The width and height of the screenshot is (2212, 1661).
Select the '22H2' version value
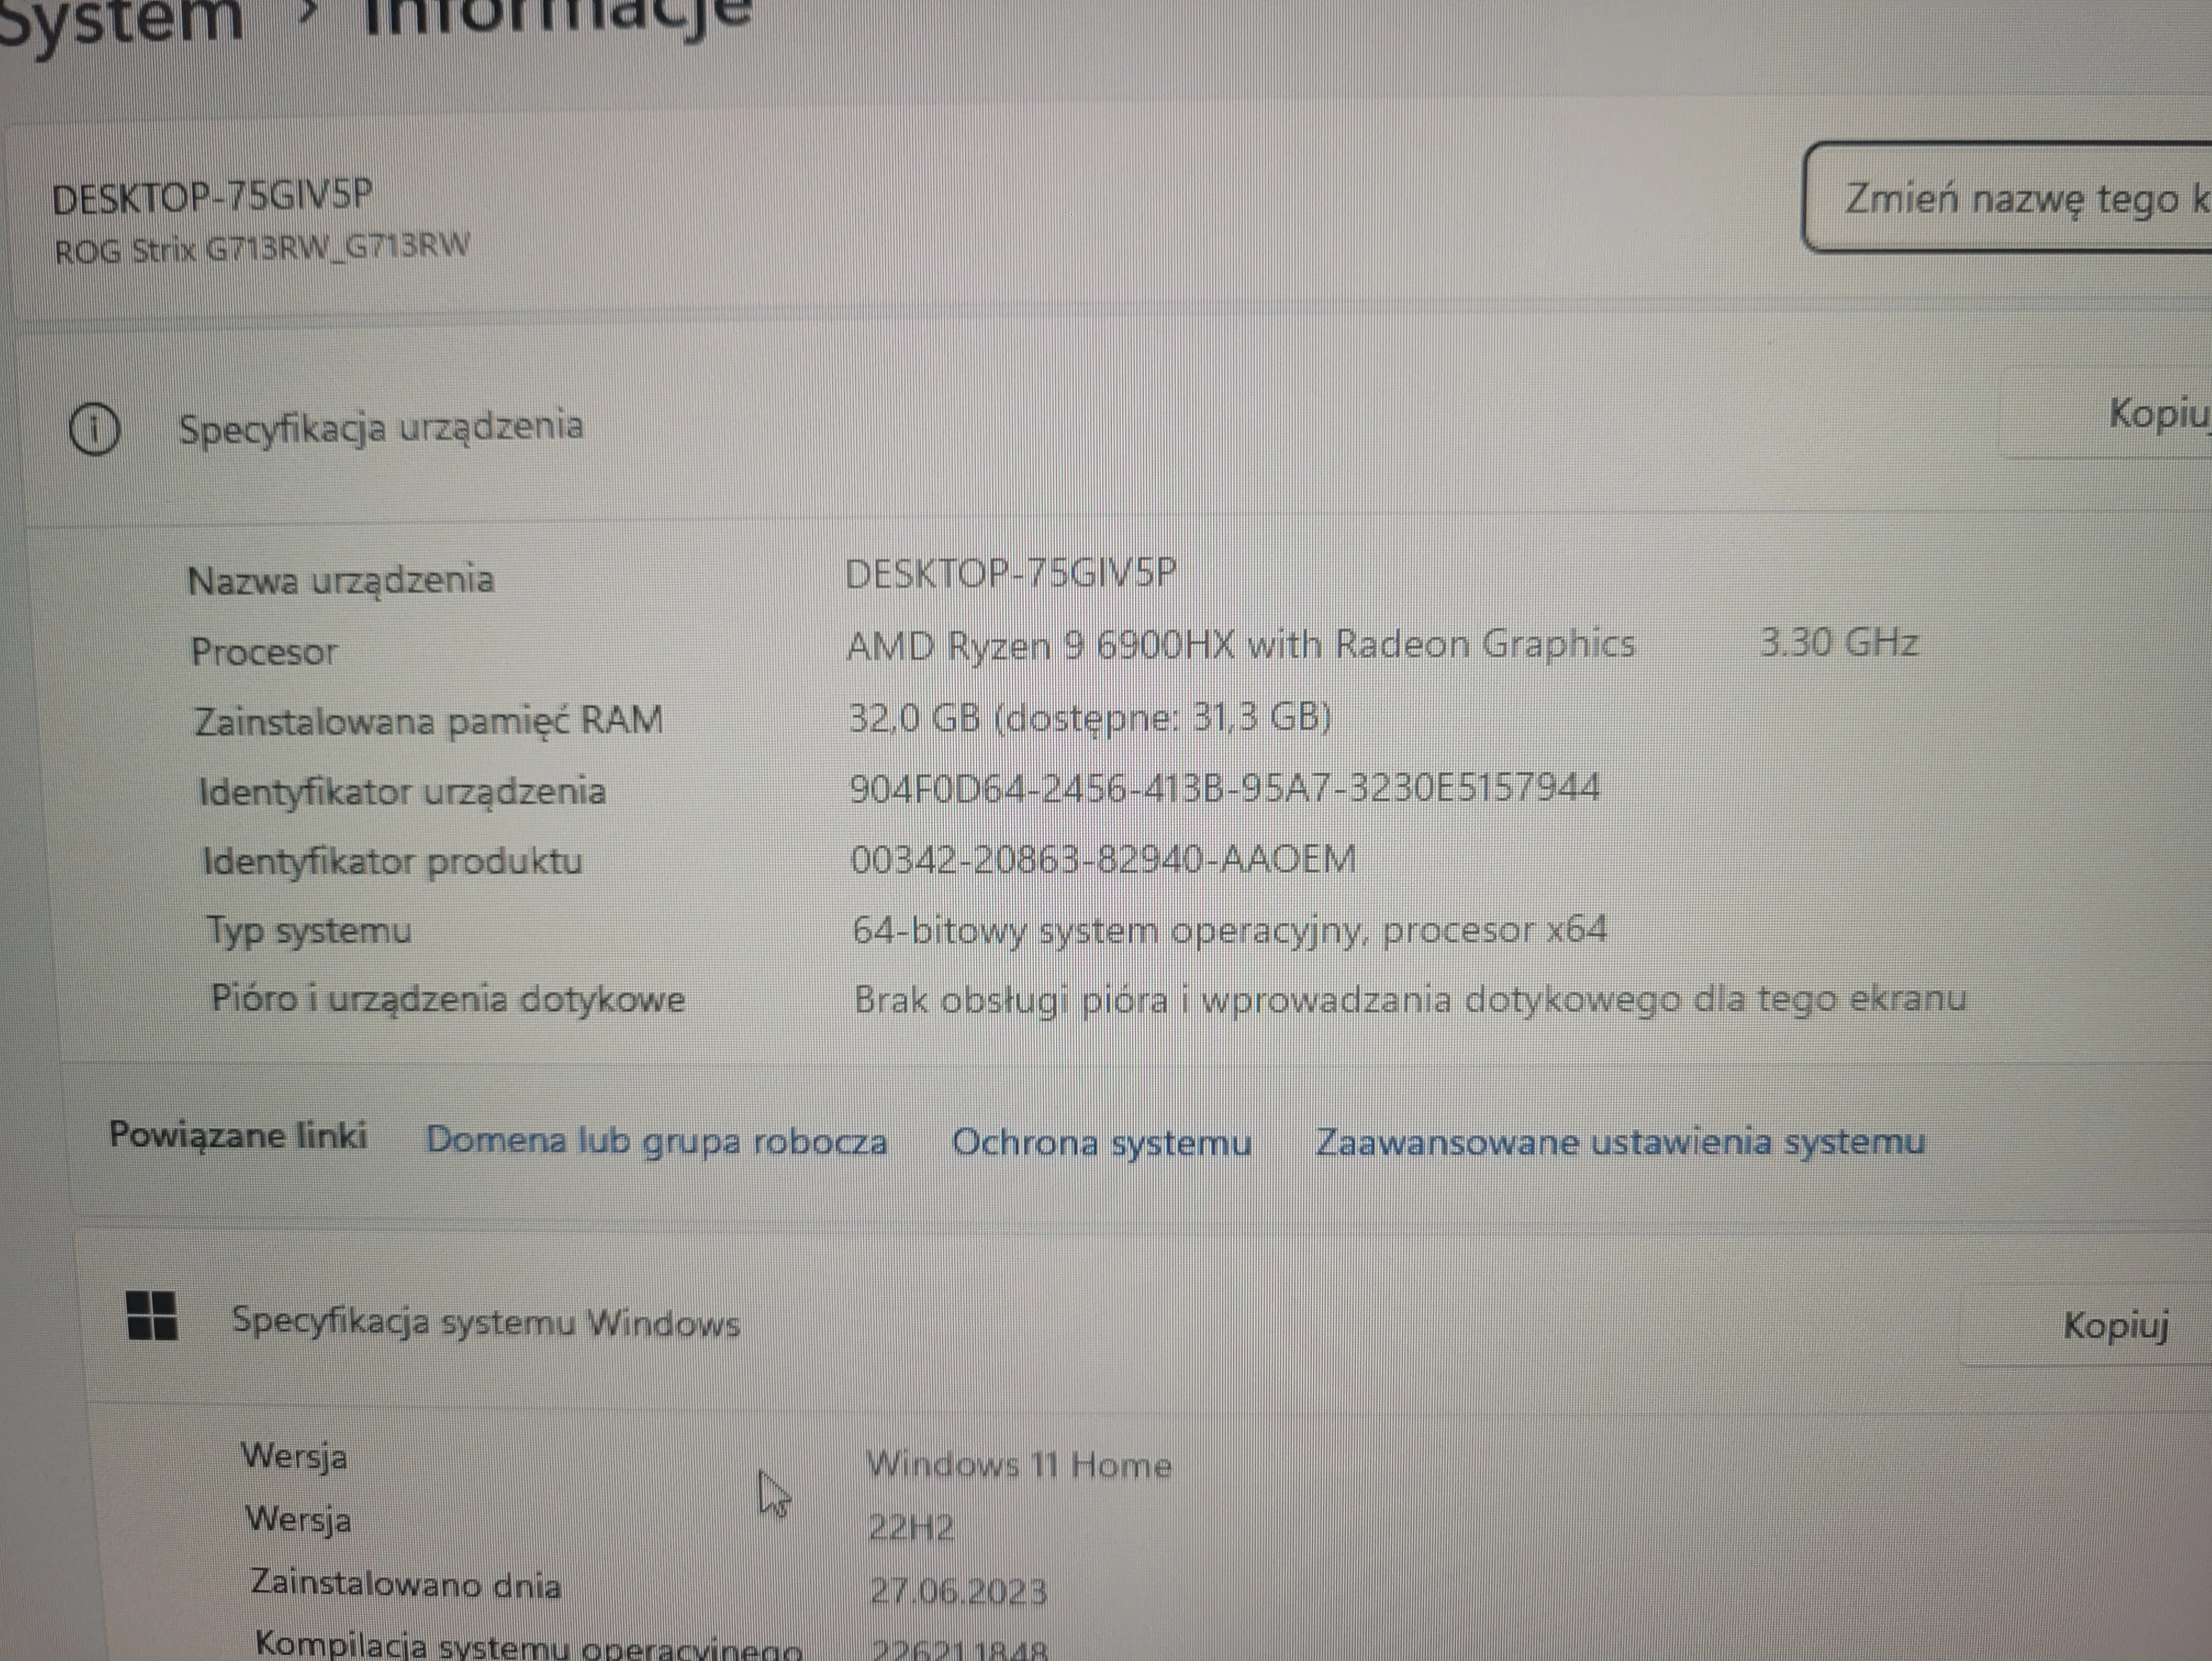point(911,1527)
